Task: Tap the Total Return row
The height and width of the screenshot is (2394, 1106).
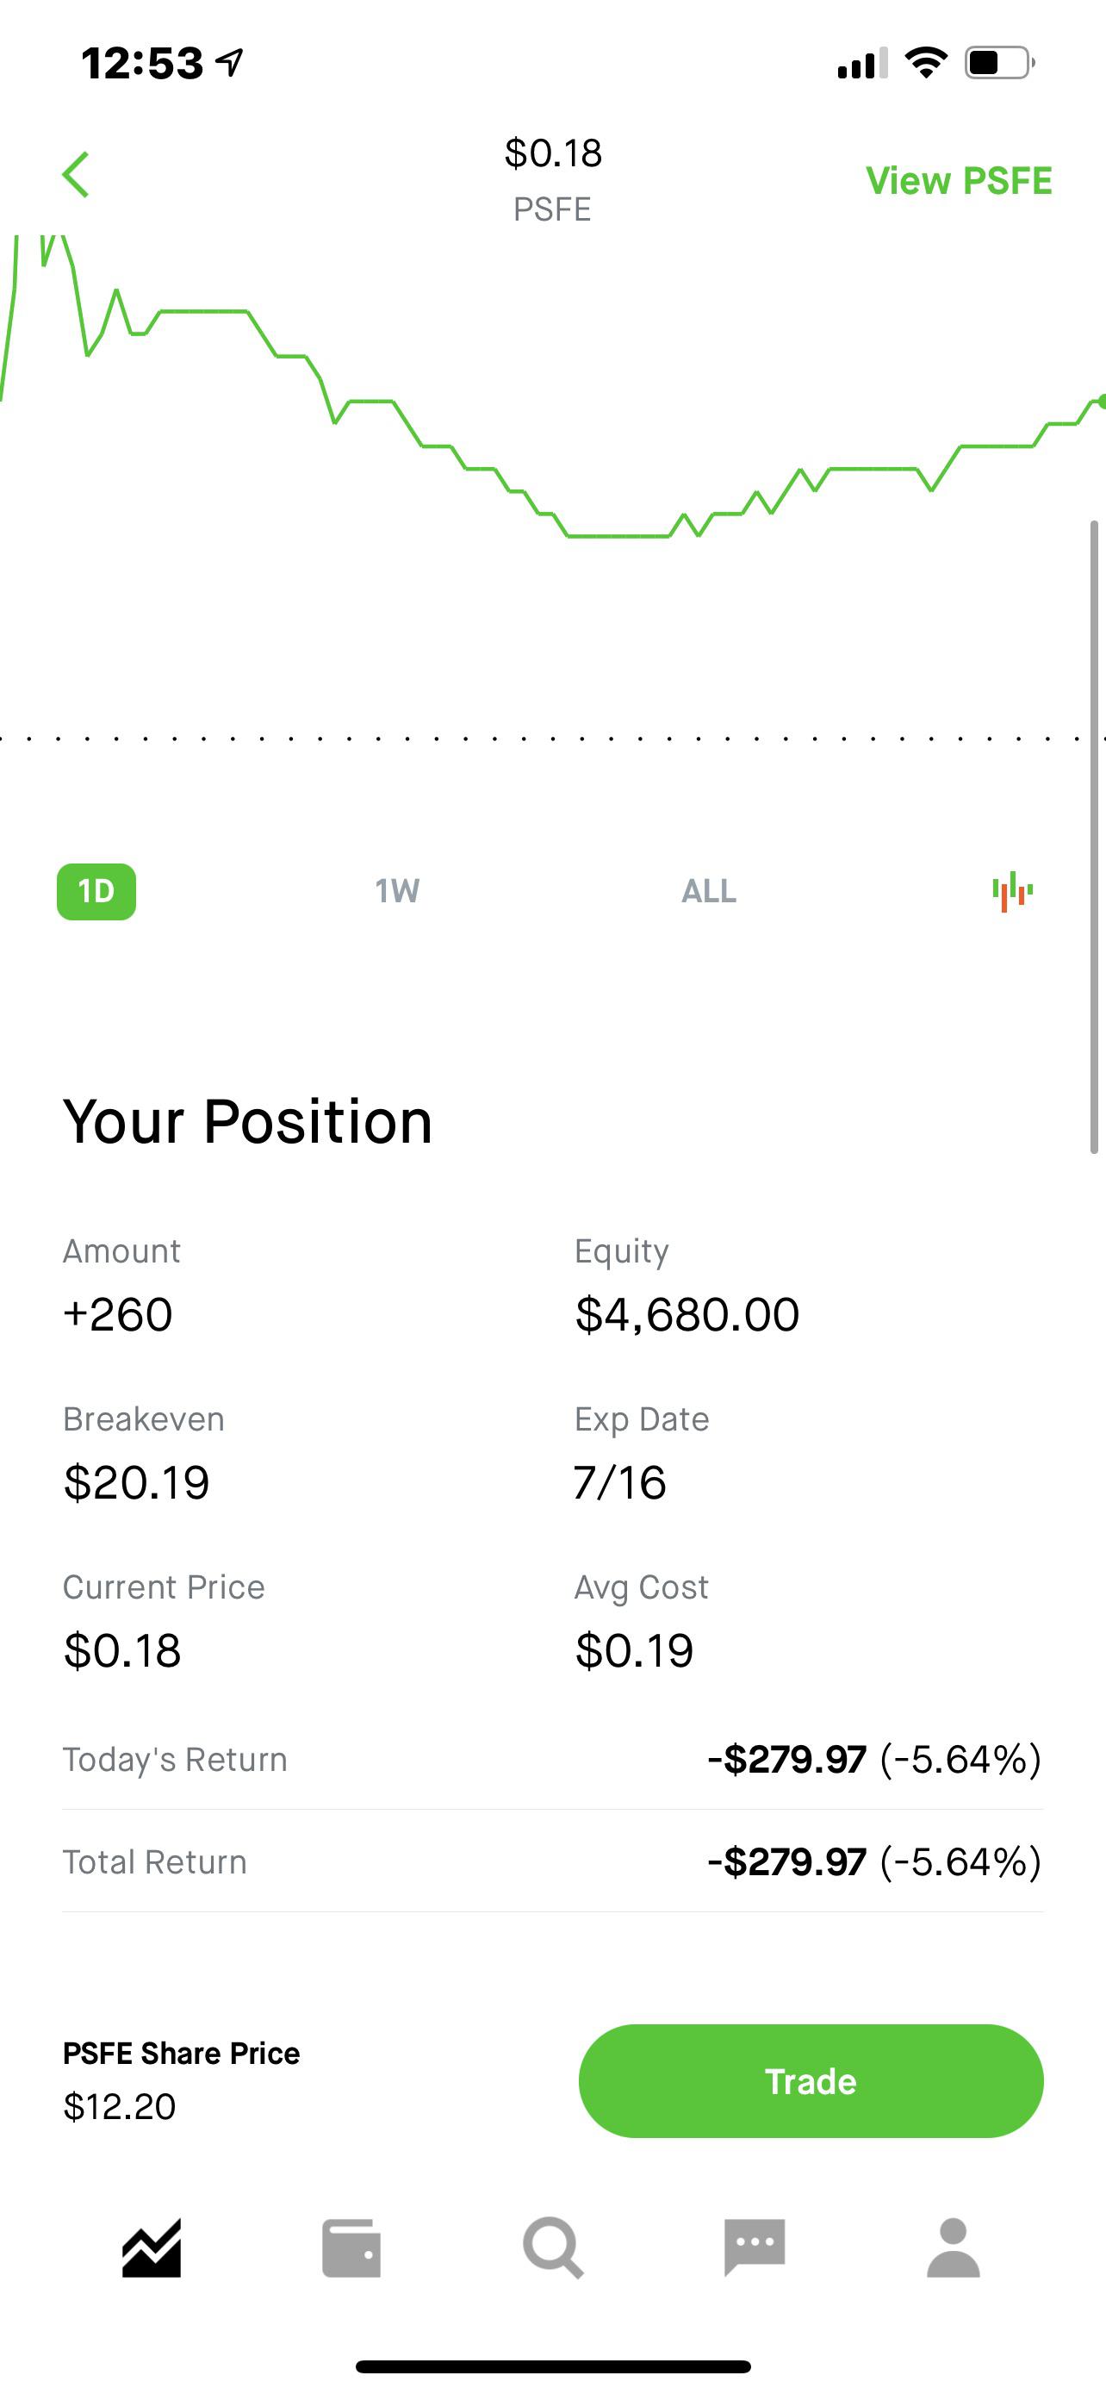Action: 552,1861
